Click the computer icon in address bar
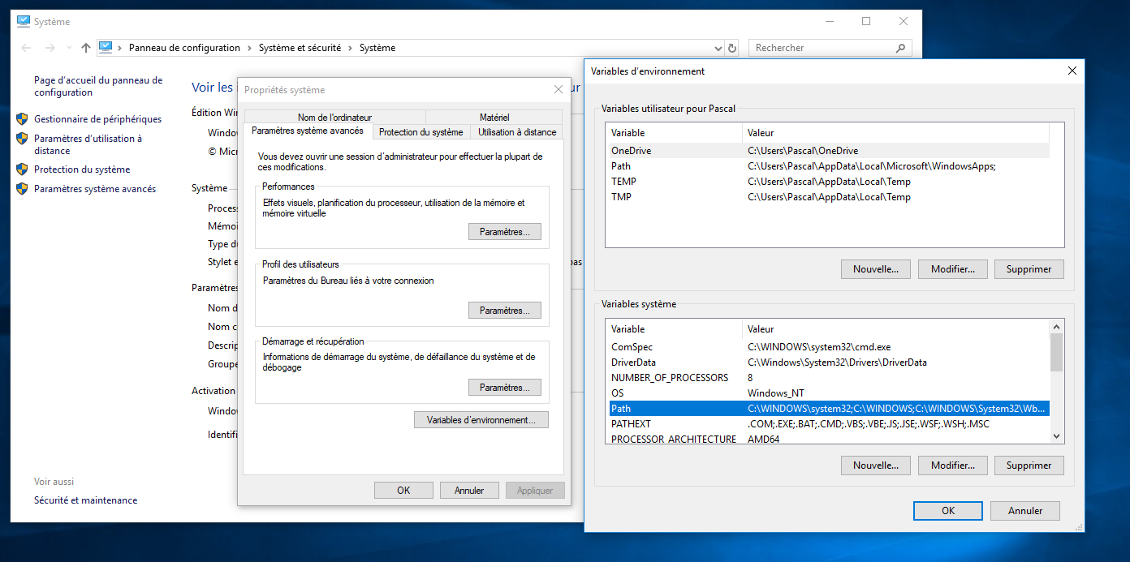Screen dimensions: 1130x562 click(x=106, y=47)
